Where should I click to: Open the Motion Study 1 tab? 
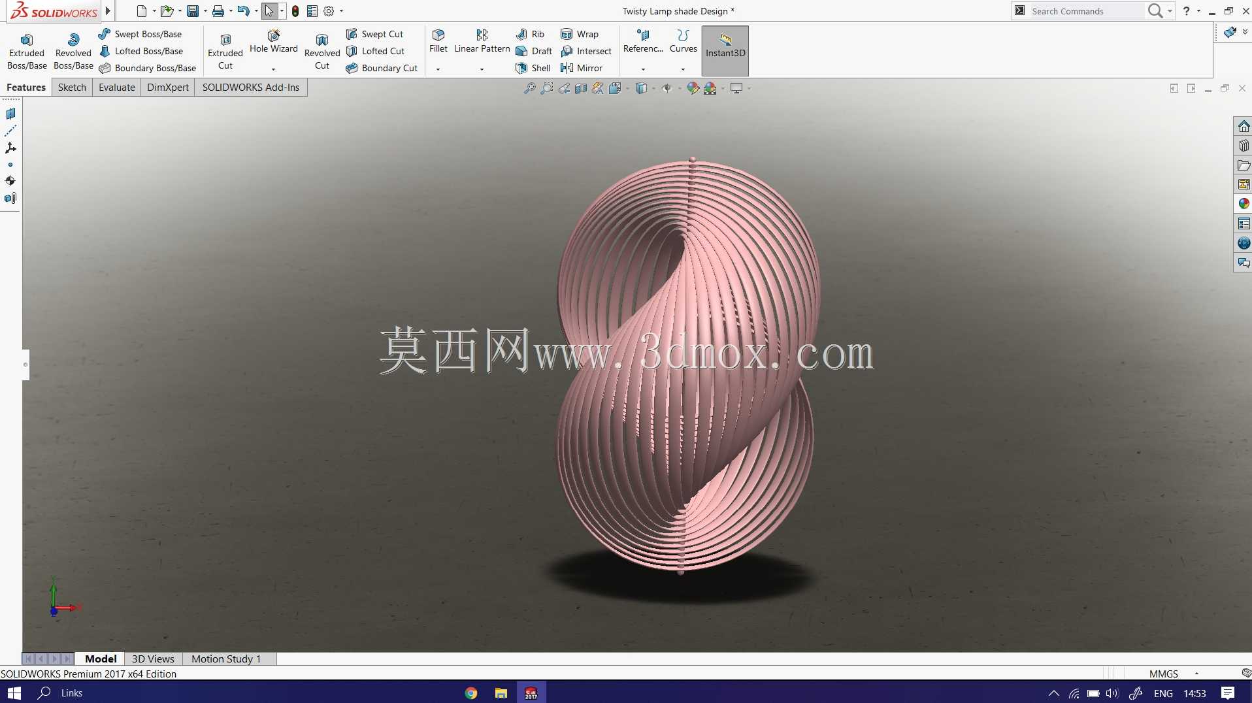pyautogui.click(x=226, y=659)
